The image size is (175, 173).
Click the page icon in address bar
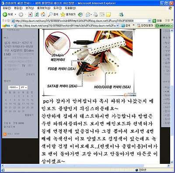(x=13, y=21)
